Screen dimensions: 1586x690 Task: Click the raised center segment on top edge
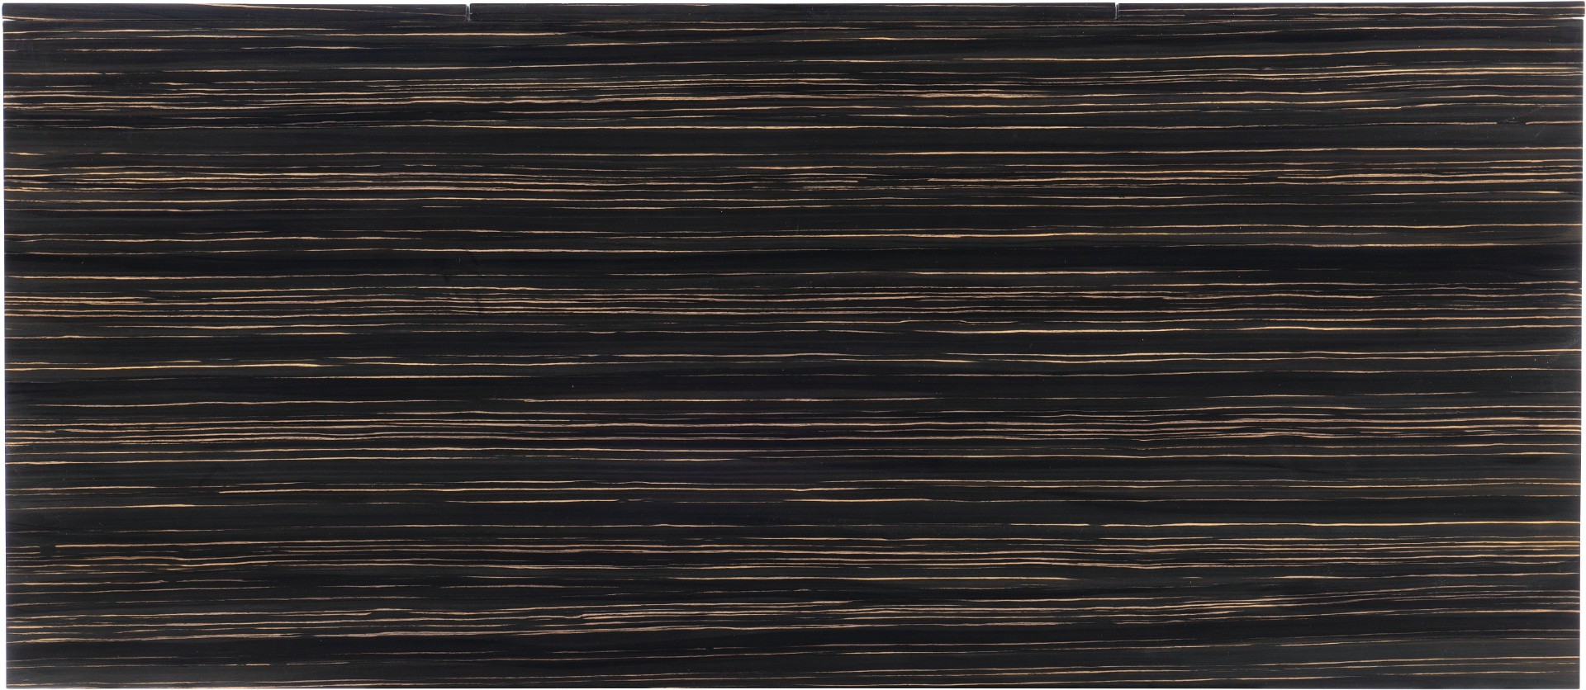(793, 8)
